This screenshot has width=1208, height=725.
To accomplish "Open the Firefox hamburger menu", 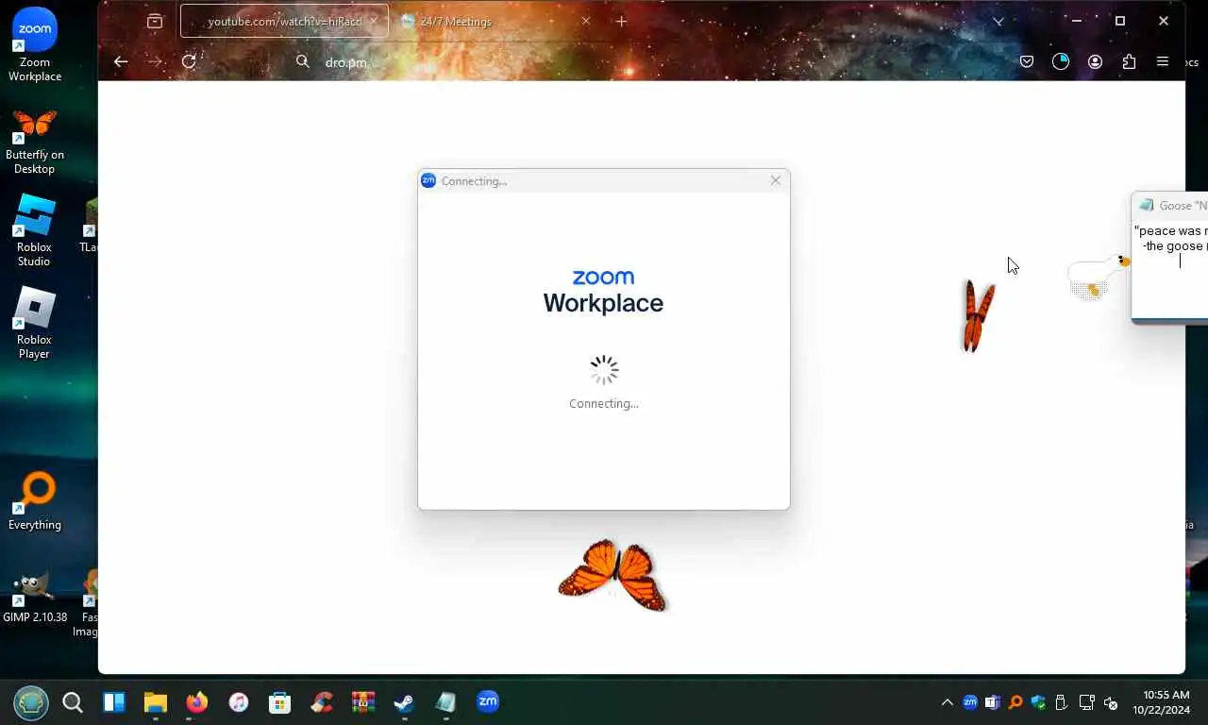I will [x=1163, y=61].
